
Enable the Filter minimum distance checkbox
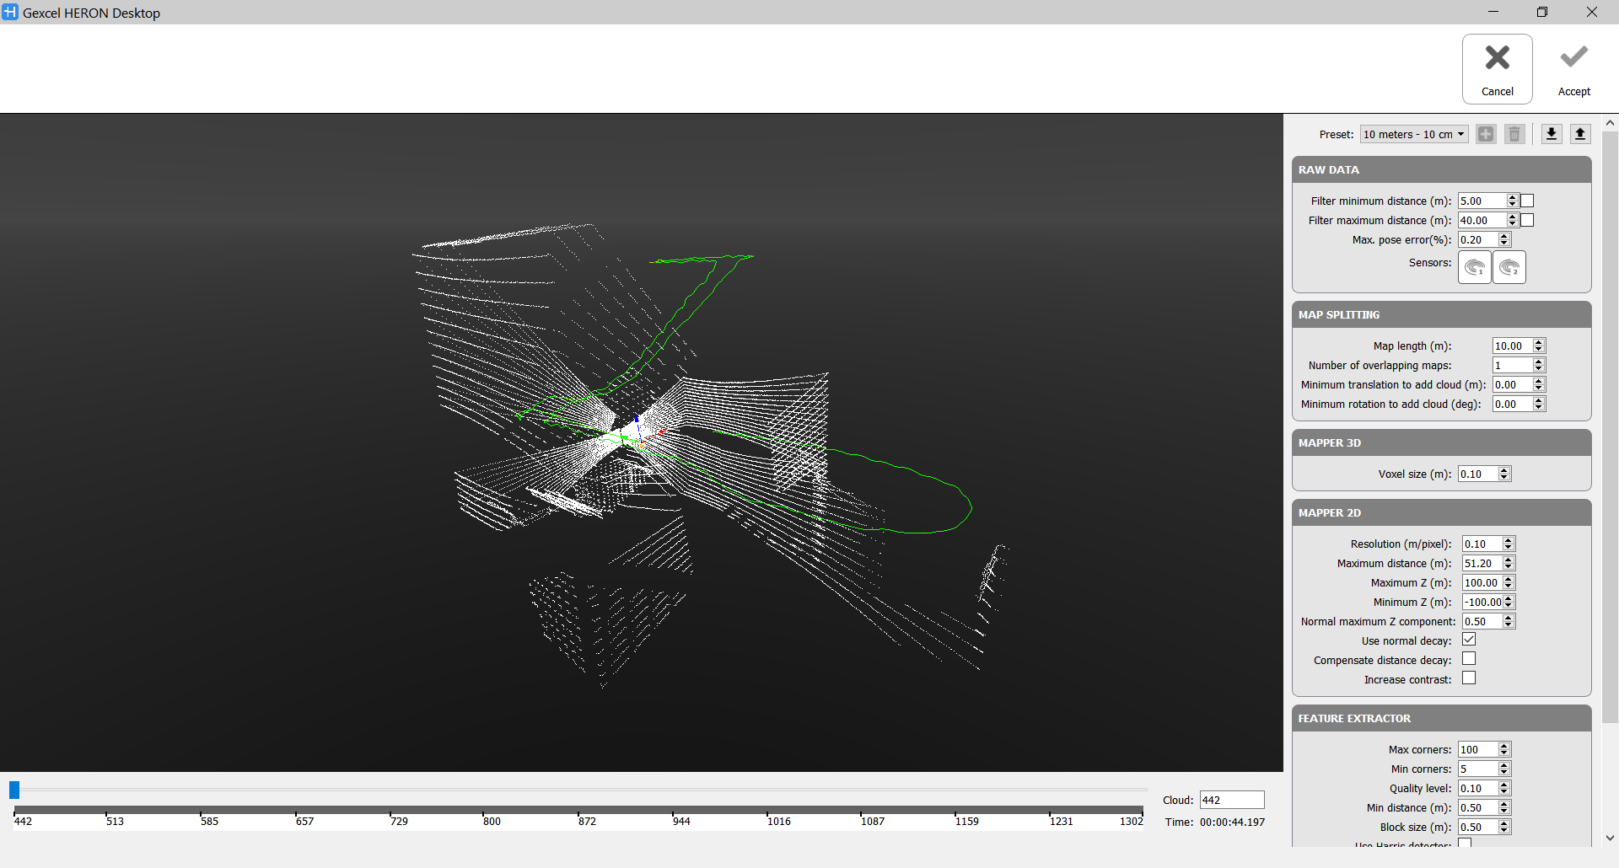1527,201
